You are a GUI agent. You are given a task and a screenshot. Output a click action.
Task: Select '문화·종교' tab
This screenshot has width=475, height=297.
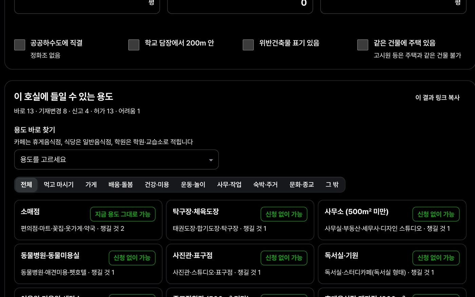point(302,185)
